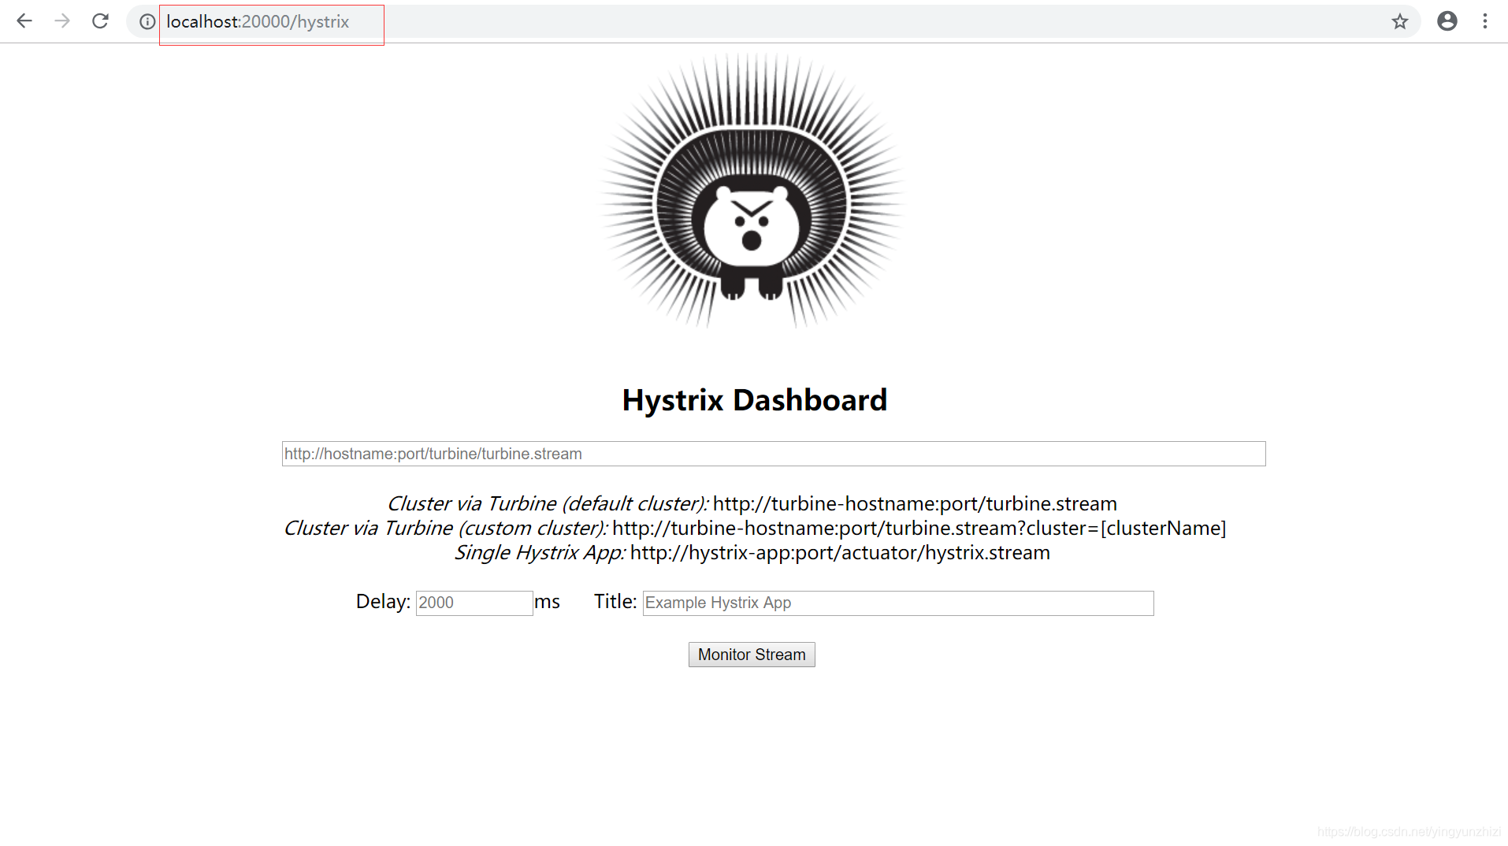This screenshot has width=1508, height=846.
Task: View site information icon in address bar
Action: tap(147, 22)
